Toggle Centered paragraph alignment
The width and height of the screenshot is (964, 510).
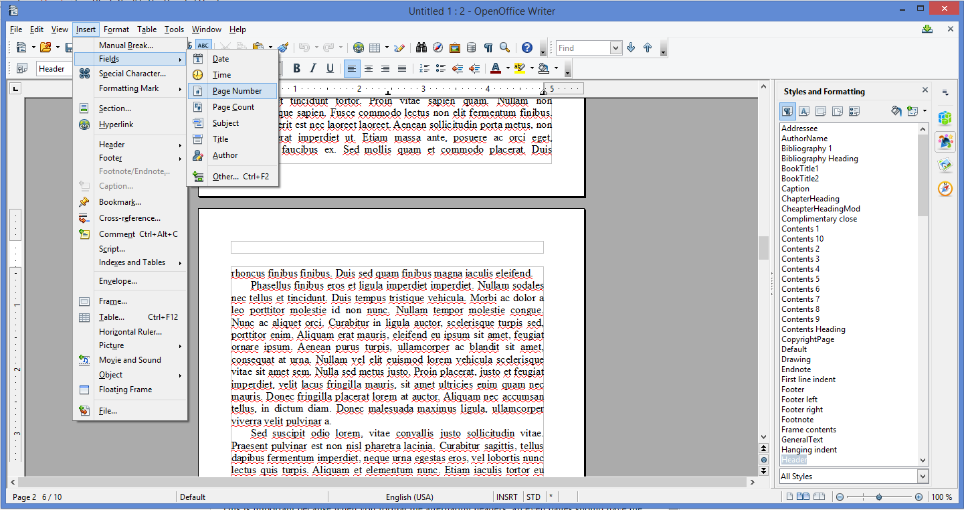coord(369,68)
